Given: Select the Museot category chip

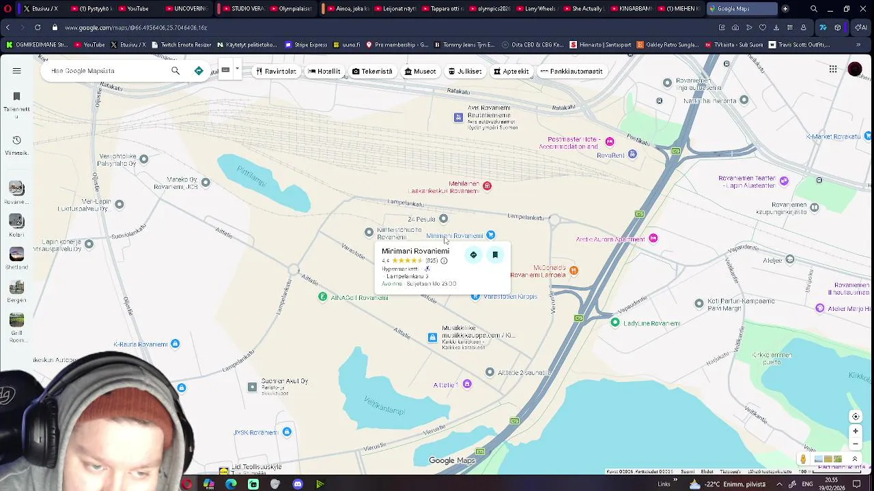Looking at the screenshot, I should (419, 71).
